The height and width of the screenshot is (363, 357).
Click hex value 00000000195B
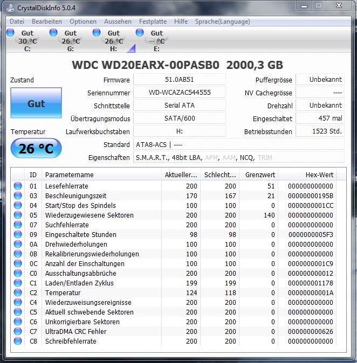pos(311,196)
